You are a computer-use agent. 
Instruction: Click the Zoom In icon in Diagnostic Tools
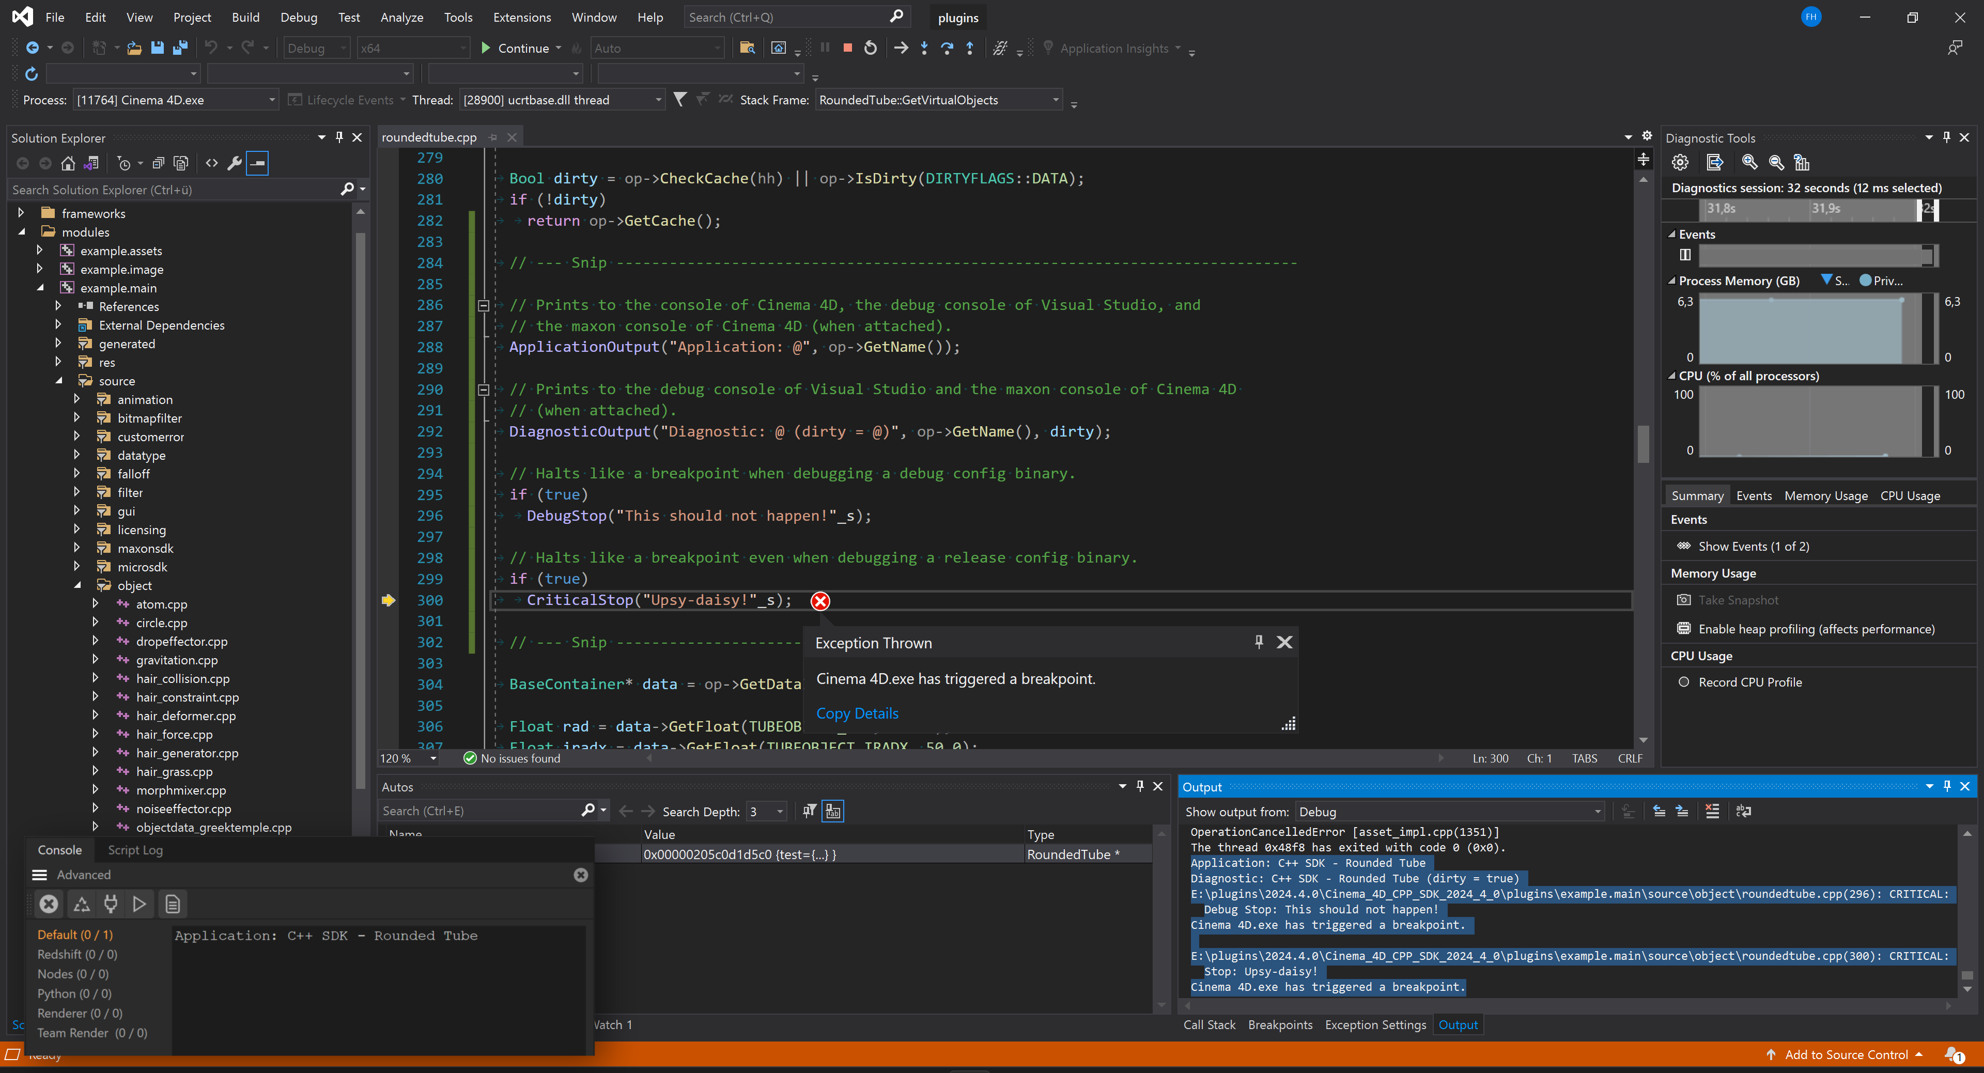1749,163
